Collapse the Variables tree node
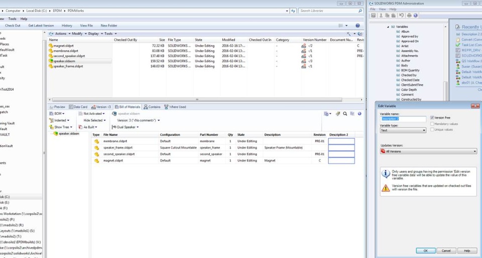 tap(388, 27)
